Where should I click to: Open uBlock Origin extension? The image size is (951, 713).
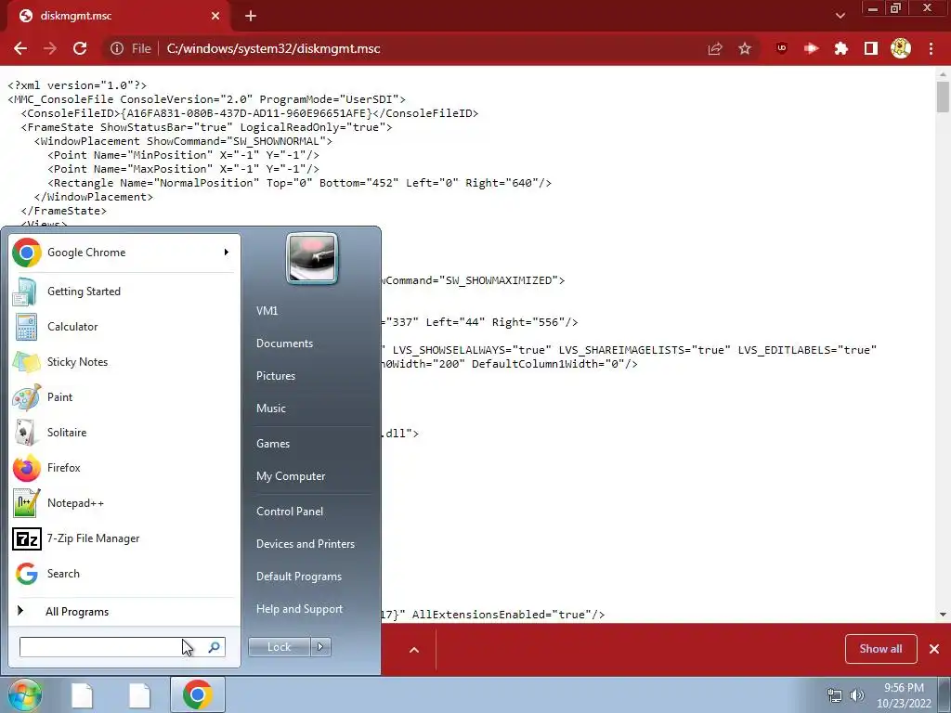pyautogui.click(x=782, y=48)
